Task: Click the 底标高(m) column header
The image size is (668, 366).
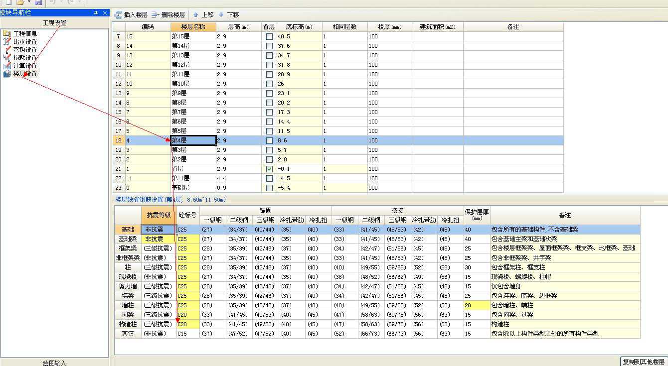Action: (299, 27)
